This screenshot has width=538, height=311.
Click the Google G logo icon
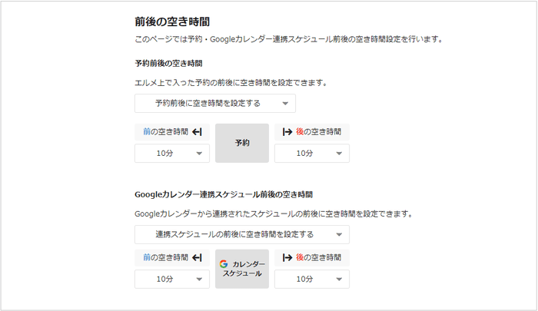point(224,264)
